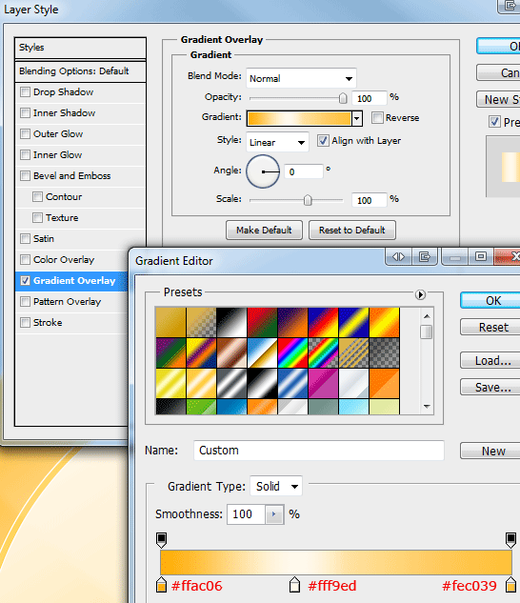Uncheck Align with Layer
520x603 pixels.
323,141
